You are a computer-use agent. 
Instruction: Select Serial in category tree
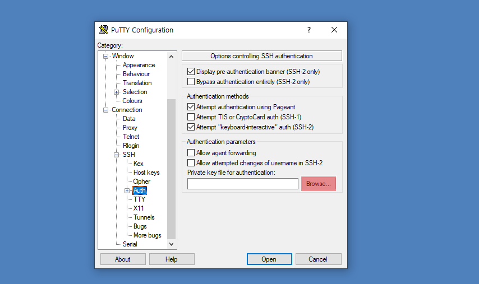(x=130, y=244)
